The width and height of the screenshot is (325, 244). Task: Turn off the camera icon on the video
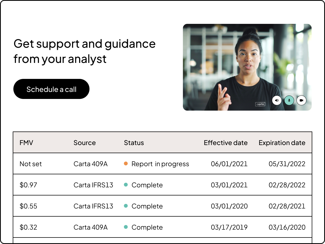(301, 100)
